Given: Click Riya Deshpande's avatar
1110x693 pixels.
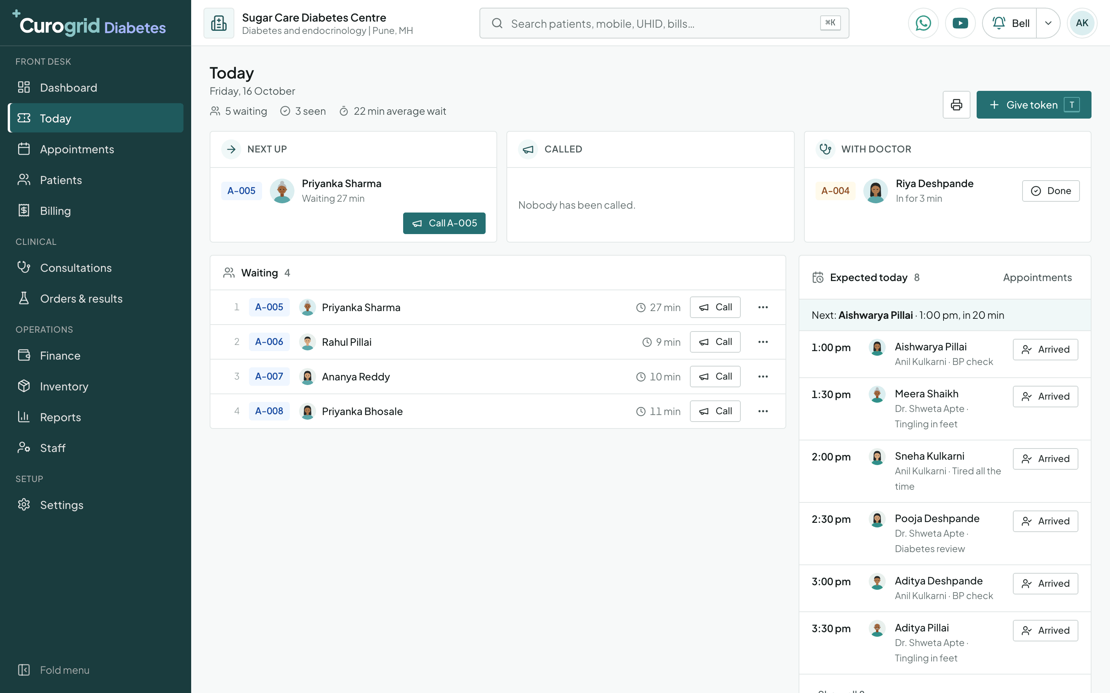Looking at the screenshot, I should [x=875, y=191].
